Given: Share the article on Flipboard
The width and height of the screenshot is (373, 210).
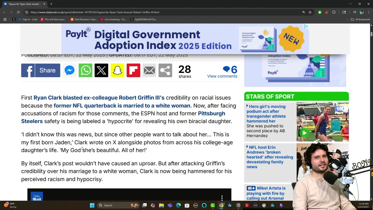Looking at the screenshot, I should pyautogui.click(x=133, y=70).
